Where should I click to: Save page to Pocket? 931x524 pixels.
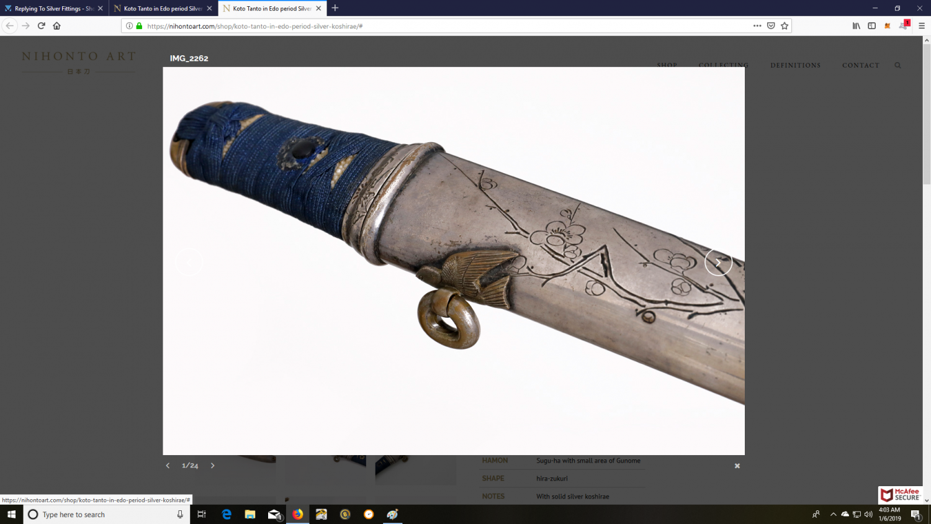[771, 25]
